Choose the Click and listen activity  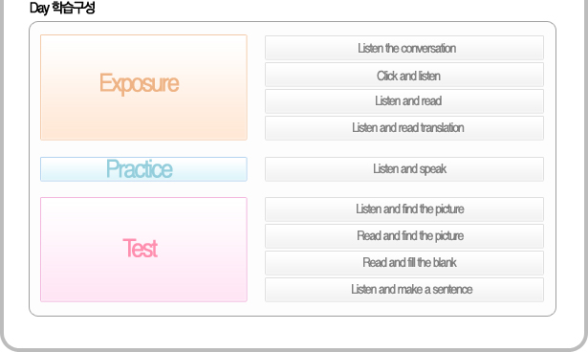404,75
